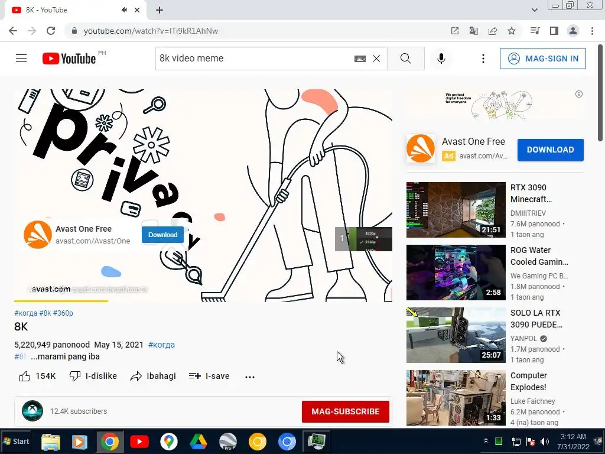This screenshot has width=605, height=454.
Task: Select the 8K - YouTube tab
Action: pyautogui.click(x=75, y=10)
